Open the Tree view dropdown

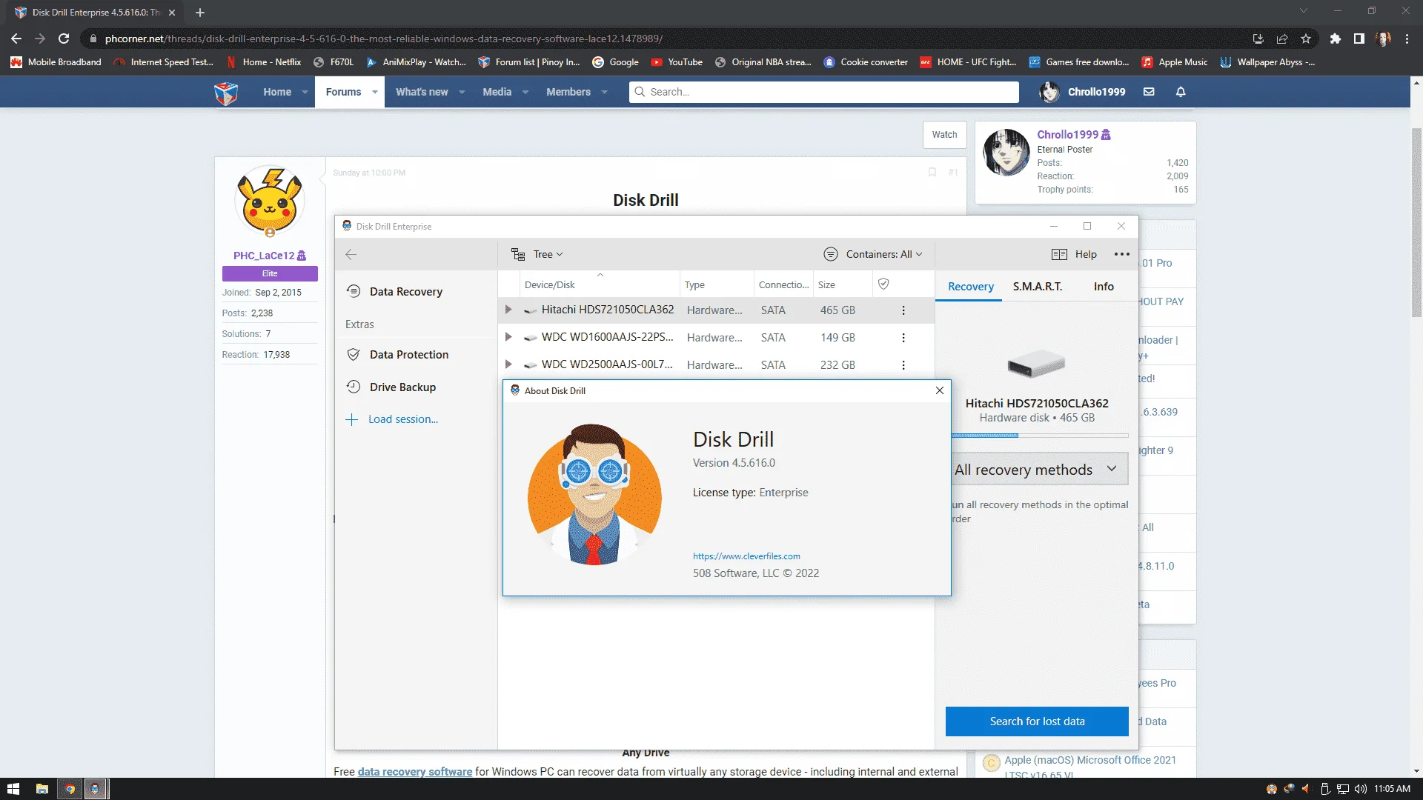pyautogui.click(x=537, y=254)
